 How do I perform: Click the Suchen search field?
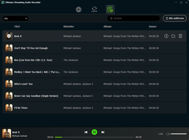[x=133, y=18]
